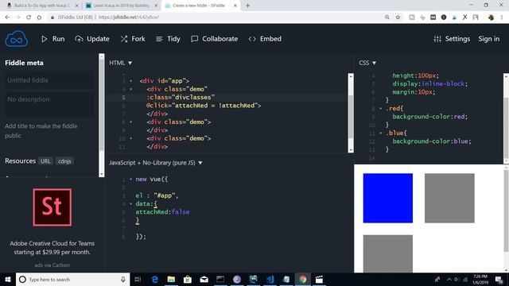509x286 pixels.
Task: Click the microphone in taskbar search
Action: pos(123,279)
